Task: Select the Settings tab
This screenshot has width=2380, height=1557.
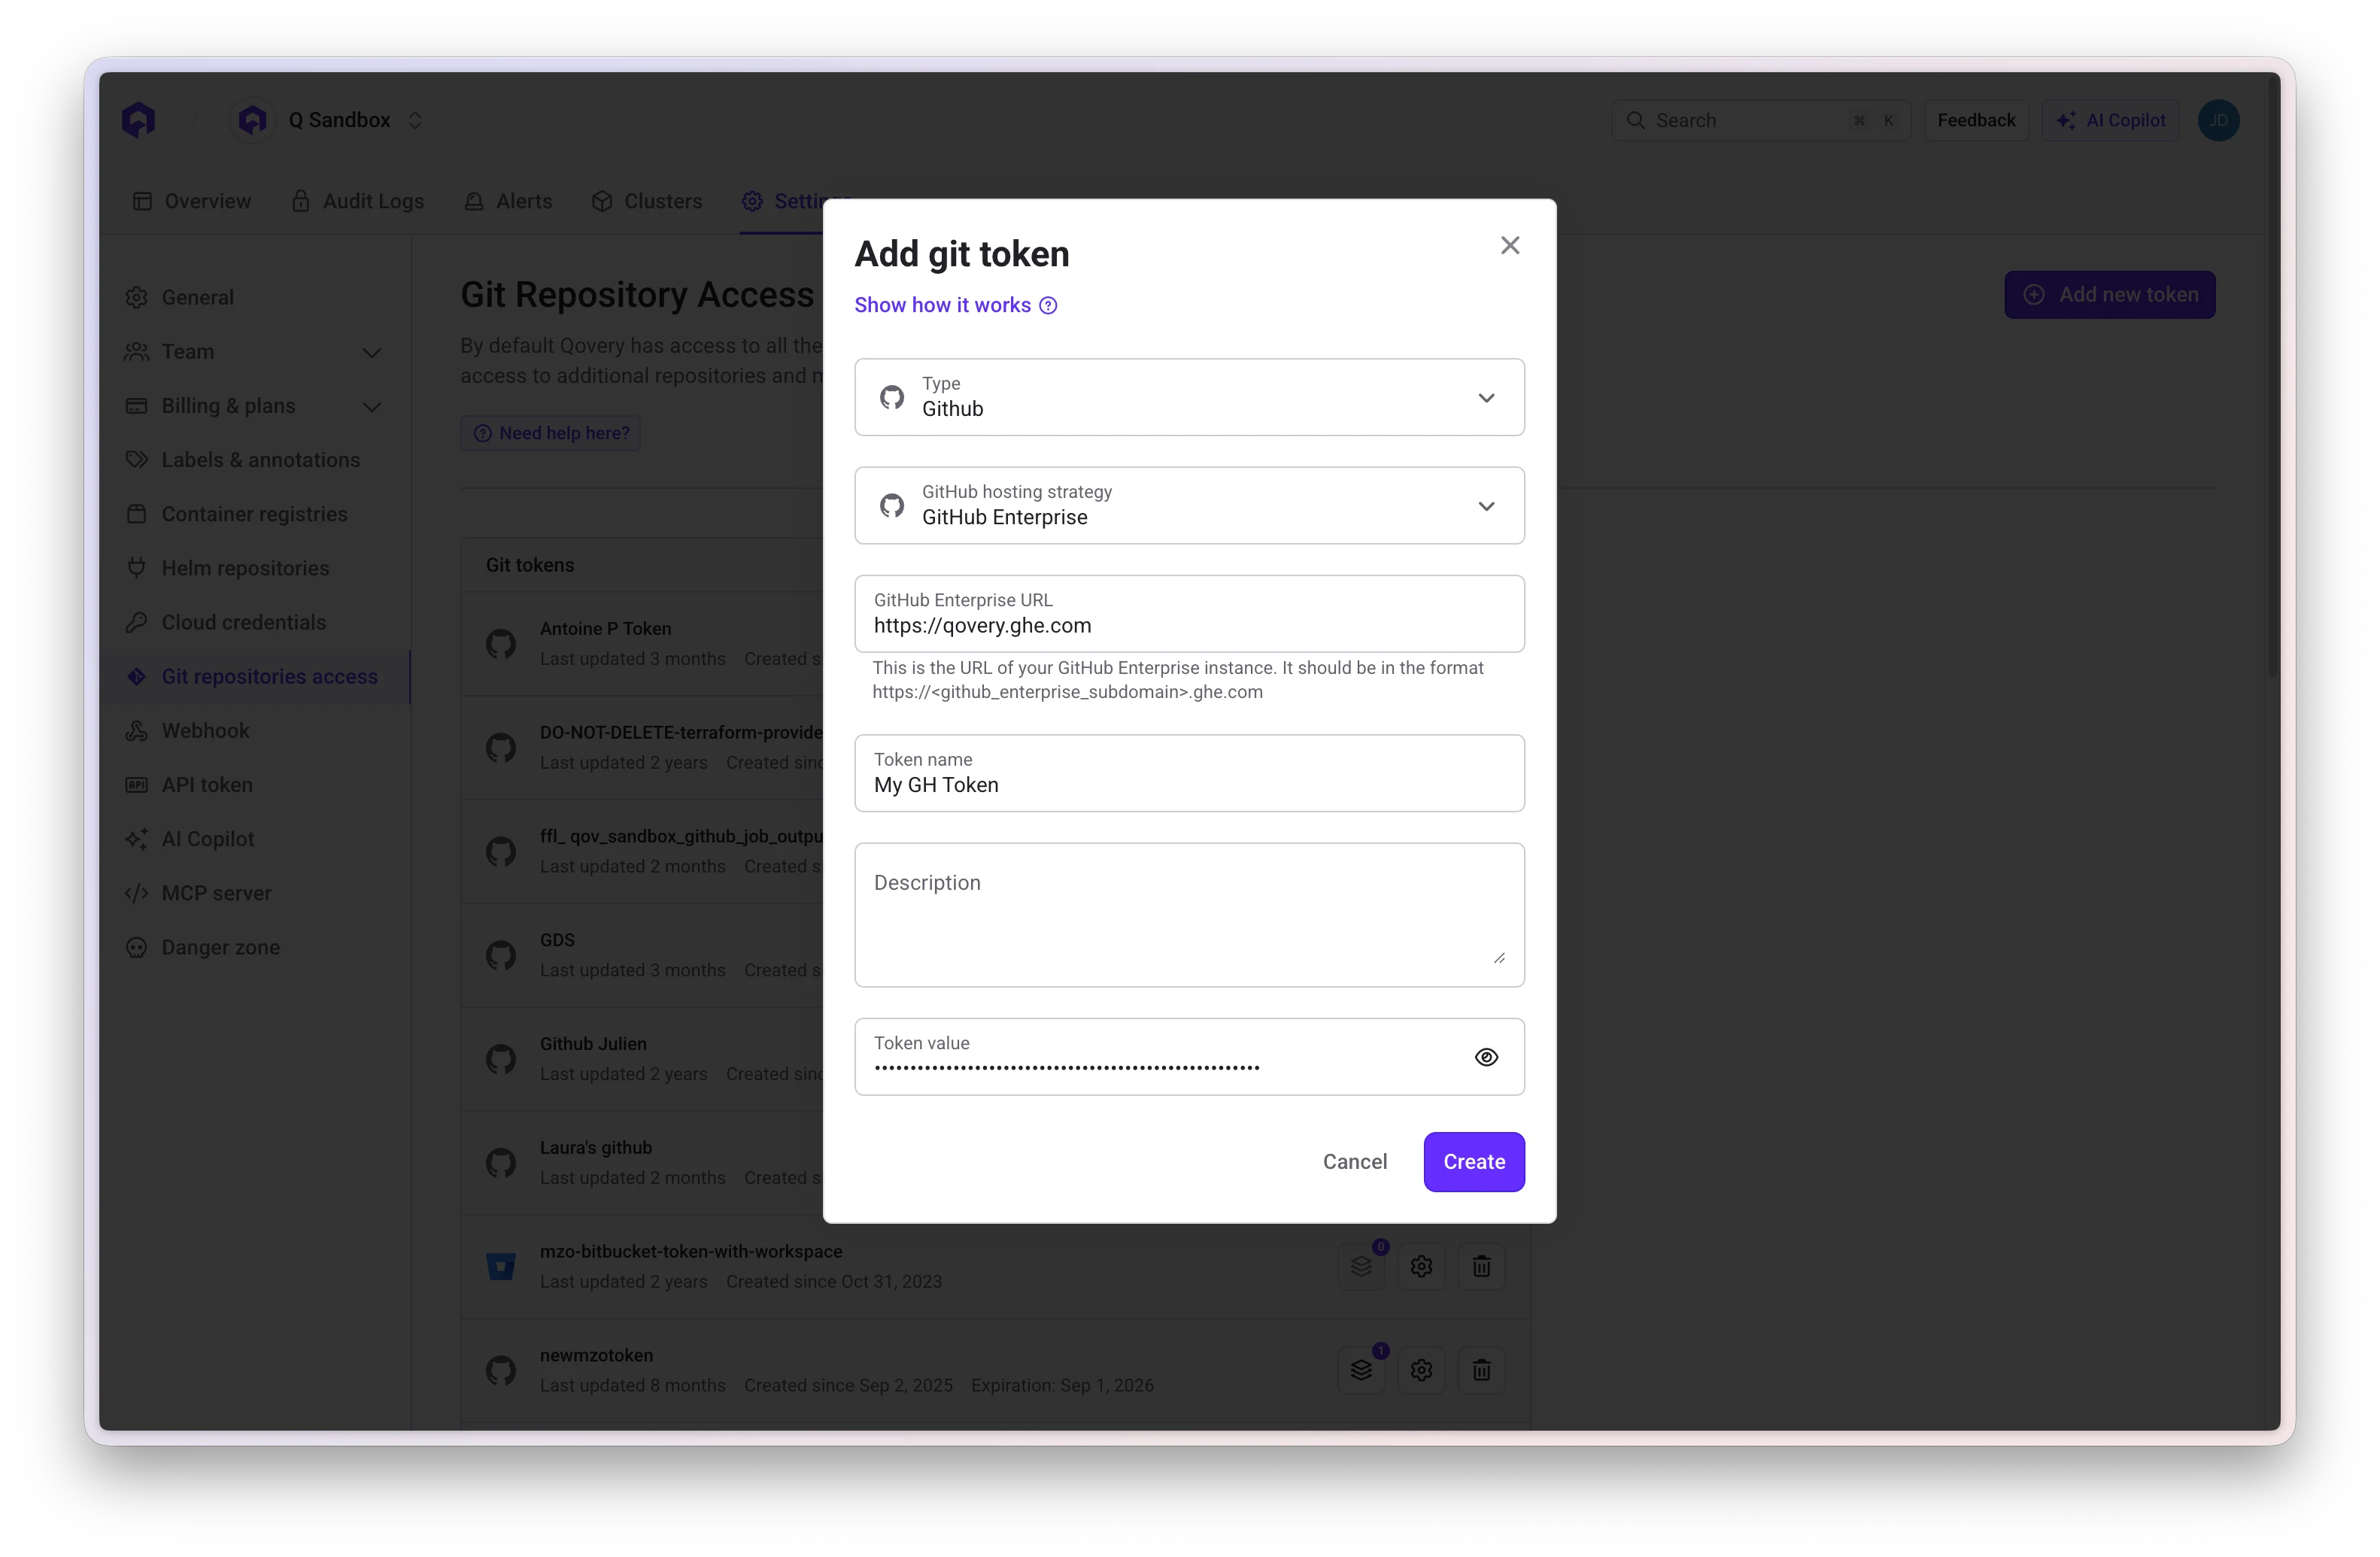Action: tap(782, 201)
